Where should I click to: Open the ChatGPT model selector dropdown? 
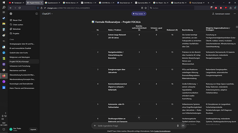click(x=47, y=14)
